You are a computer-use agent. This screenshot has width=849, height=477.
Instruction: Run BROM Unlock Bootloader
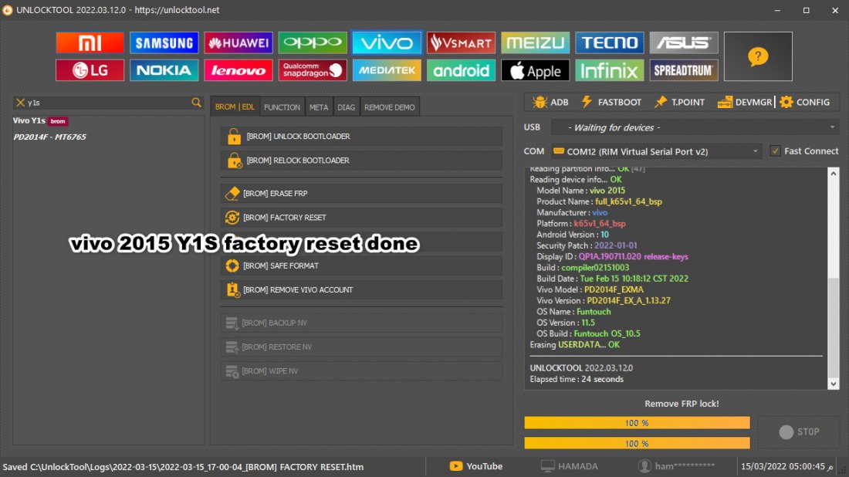coord(362,137)
